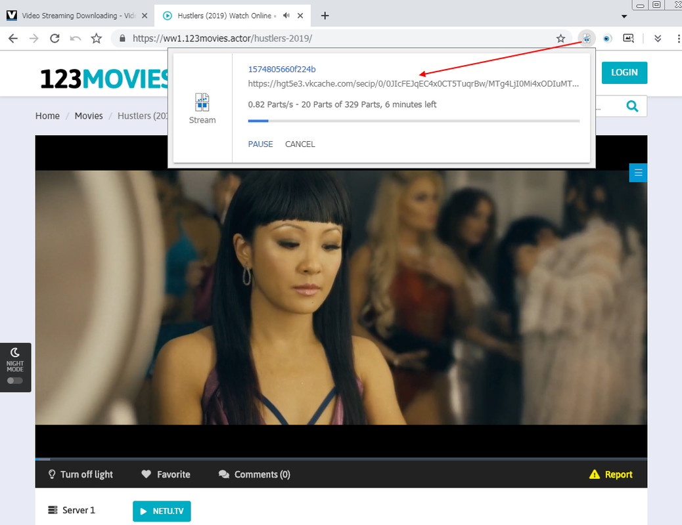Click the 123MOVIES logo
The width and height of the screenshot is (682, 525).
pyautogui.click(x=104, y=79)
